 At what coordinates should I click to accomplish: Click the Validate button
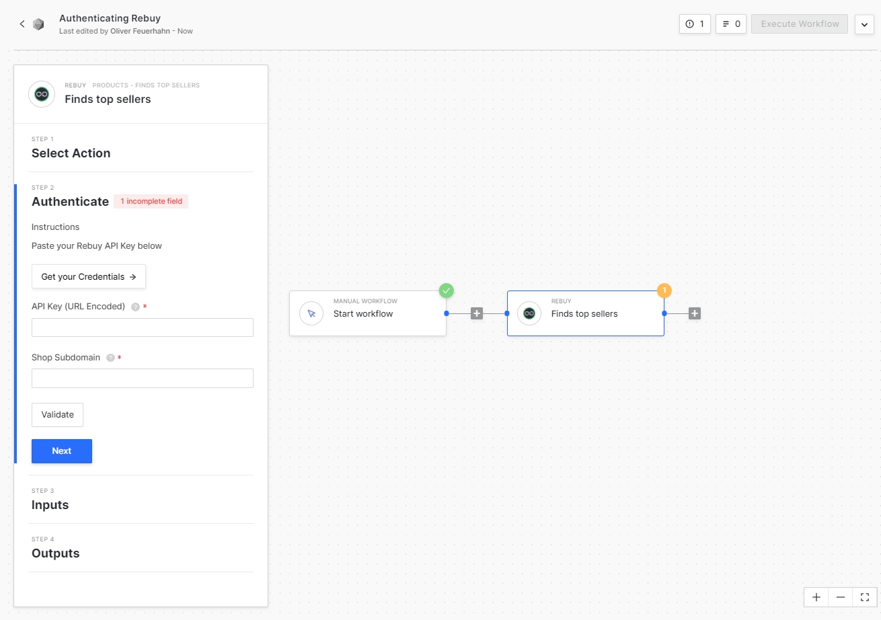click(x=57, y=415)
